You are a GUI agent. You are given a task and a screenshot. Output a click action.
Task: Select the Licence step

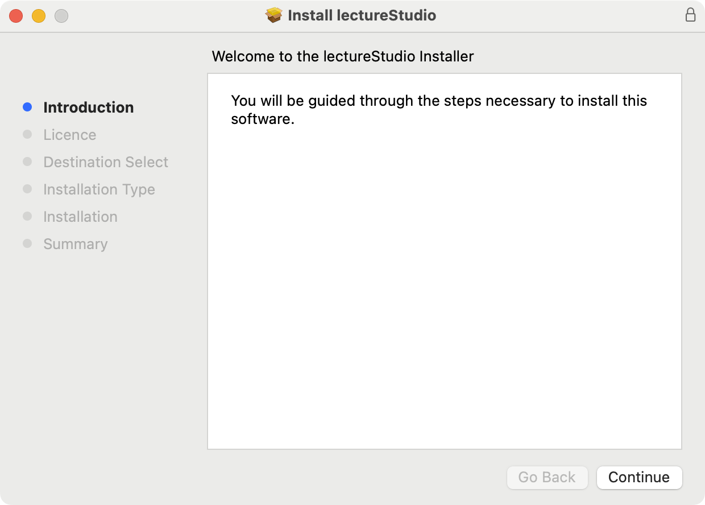(x=69, y=134)
